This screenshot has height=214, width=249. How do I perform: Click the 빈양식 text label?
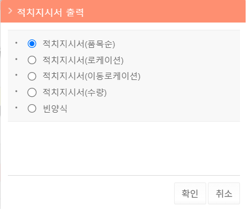coord(55,109)
